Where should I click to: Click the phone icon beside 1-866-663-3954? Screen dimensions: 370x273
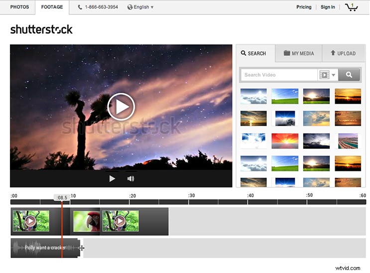pos(80,7)
